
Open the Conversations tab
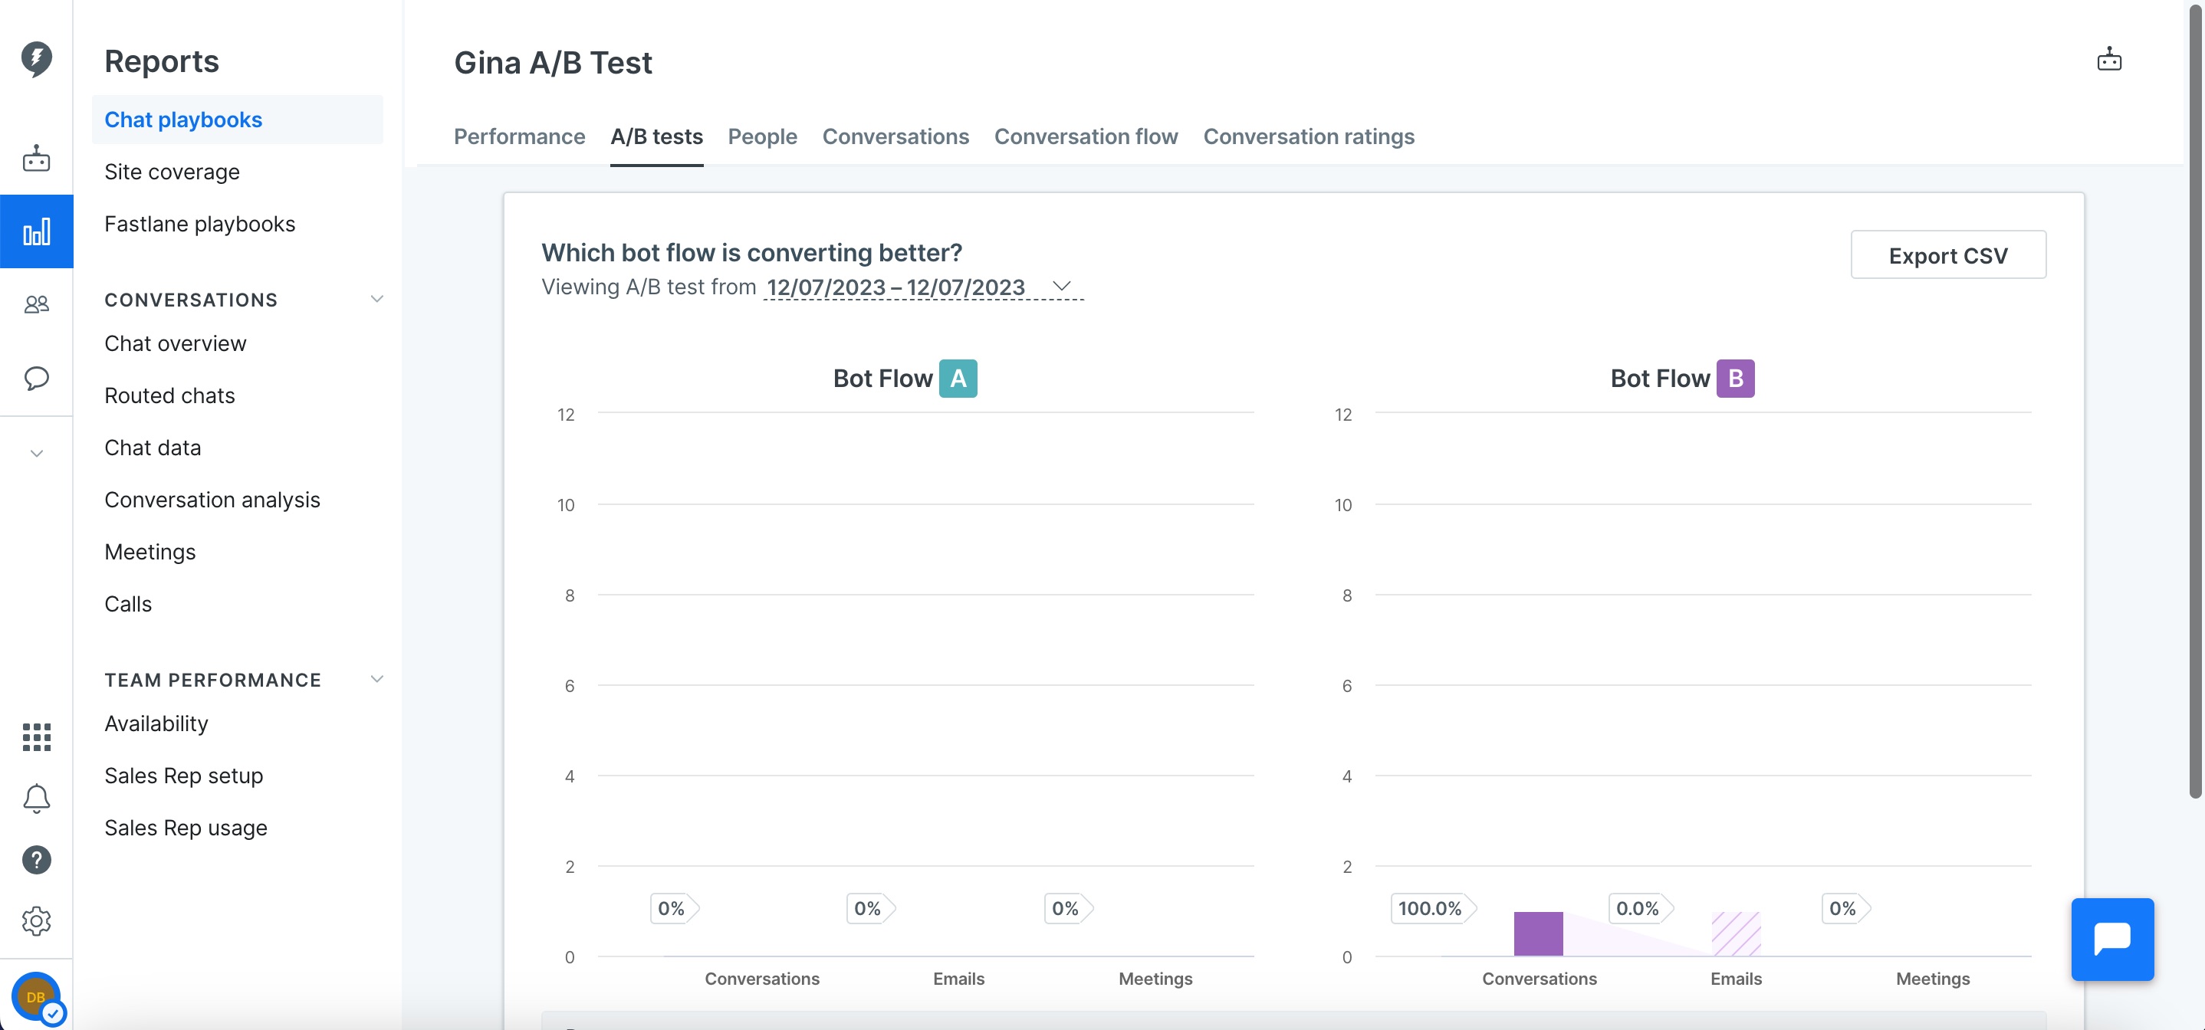(x=895, y=137)
